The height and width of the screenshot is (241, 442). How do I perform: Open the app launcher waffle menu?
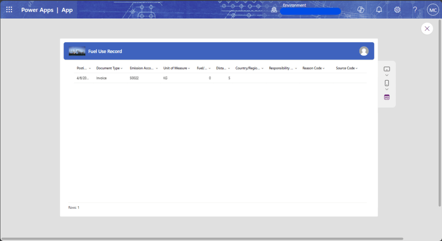pyautogui.click(x=9, y=9)
